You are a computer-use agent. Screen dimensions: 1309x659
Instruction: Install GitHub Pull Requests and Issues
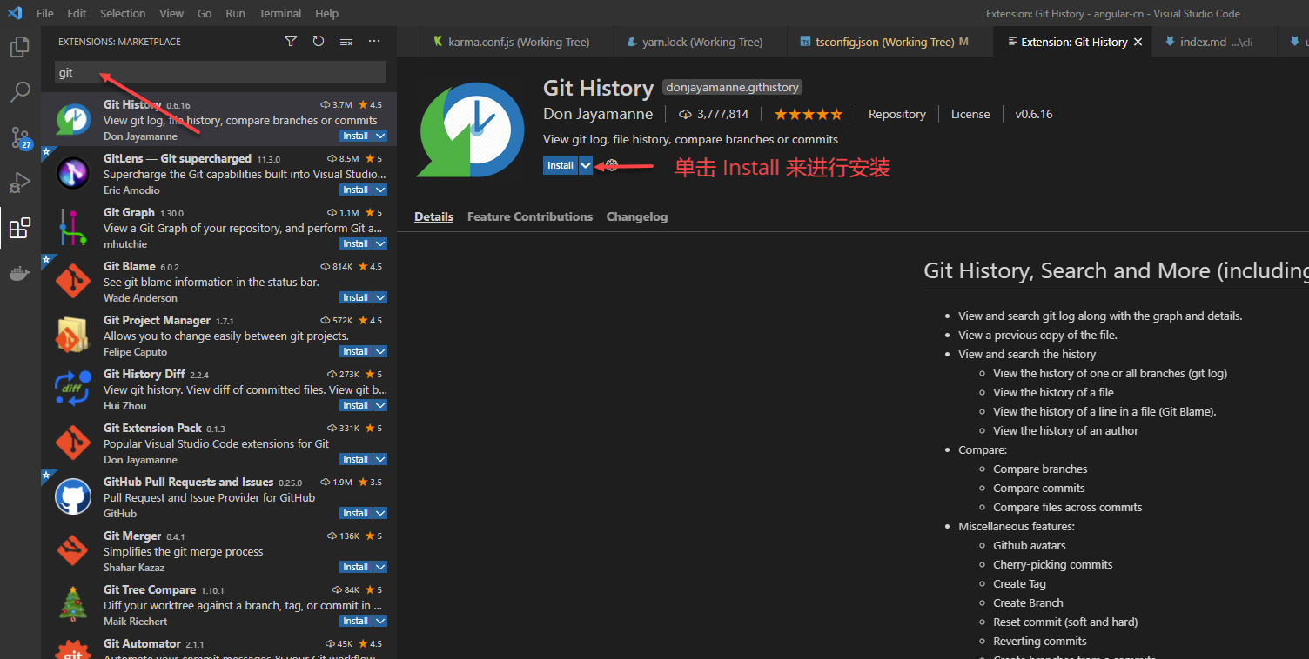[x=355, y=513]
